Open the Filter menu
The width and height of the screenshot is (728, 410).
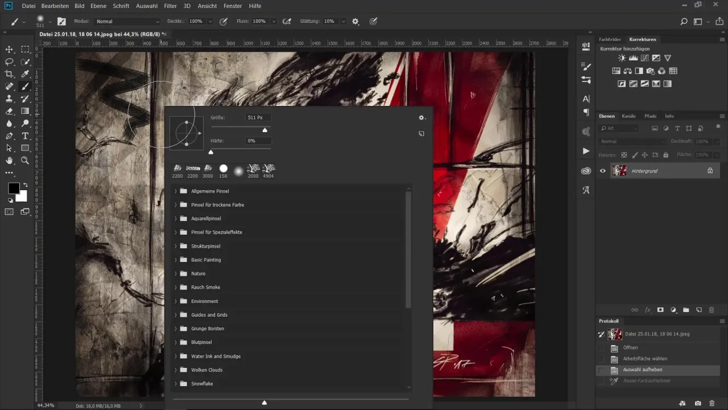(170, 6)
